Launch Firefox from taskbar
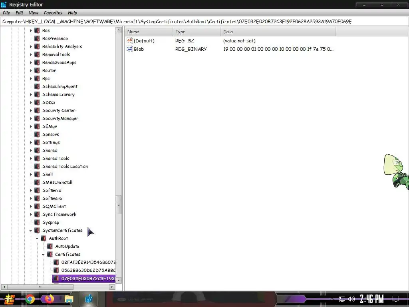This screenshot has width=409, height=307. 49,299
